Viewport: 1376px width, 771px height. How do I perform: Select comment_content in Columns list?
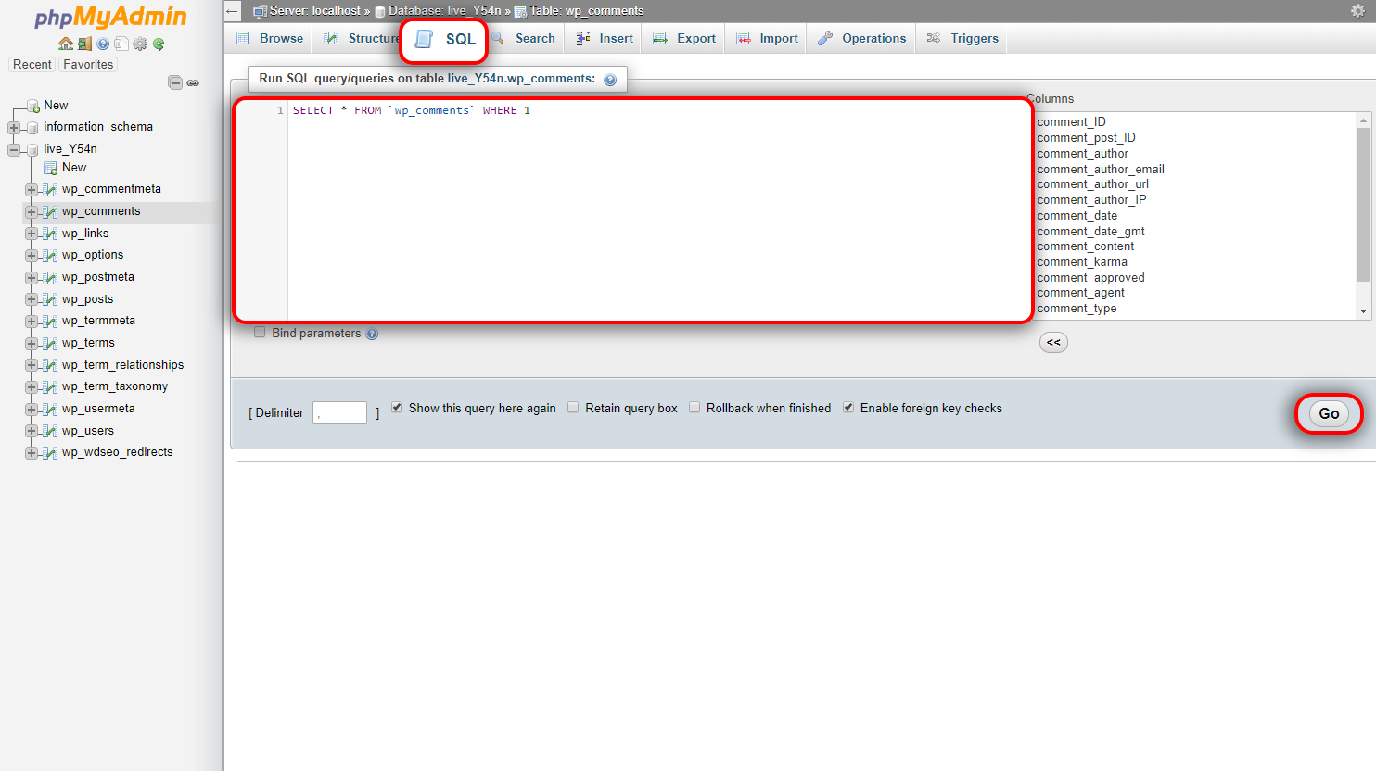pyautogui.click(x=1086, y=246)
